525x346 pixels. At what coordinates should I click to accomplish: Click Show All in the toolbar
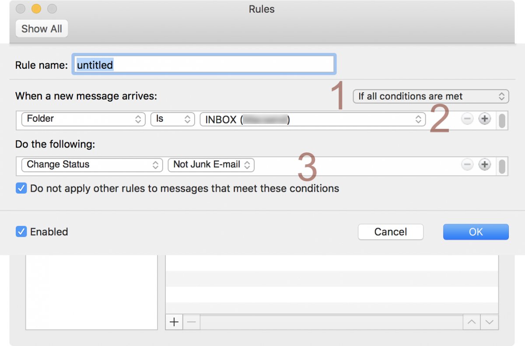tap(42, 29)
